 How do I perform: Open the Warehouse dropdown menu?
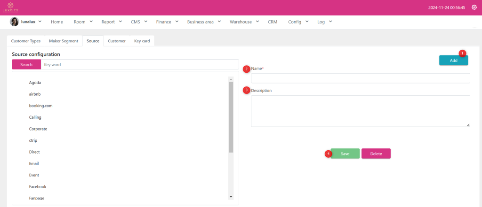point(244,22)
